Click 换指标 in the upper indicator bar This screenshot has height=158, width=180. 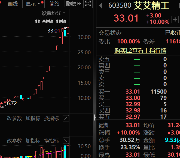click(x=51, y=118)
